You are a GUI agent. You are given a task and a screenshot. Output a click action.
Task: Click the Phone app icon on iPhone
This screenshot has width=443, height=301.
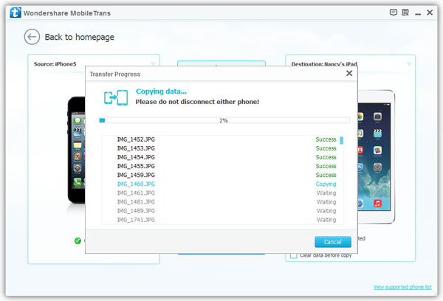[x=78, y=182]
